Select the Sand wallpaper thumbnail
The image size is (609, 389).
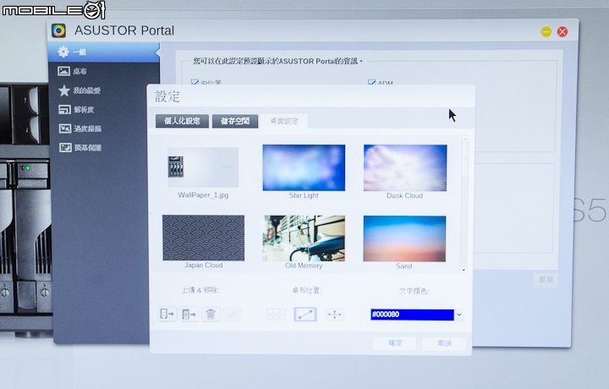tap(404, 238)
